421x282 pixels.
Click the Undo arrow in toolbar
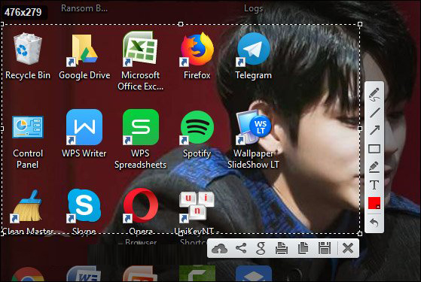[374, 223]
